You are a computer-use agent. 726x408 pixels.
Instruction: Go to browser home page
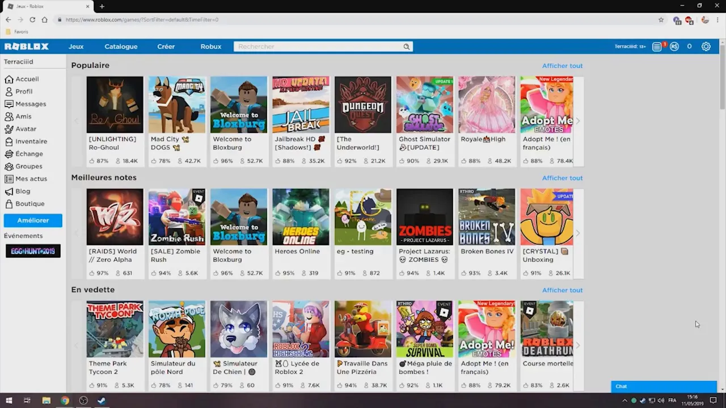[x=44, y=19]
